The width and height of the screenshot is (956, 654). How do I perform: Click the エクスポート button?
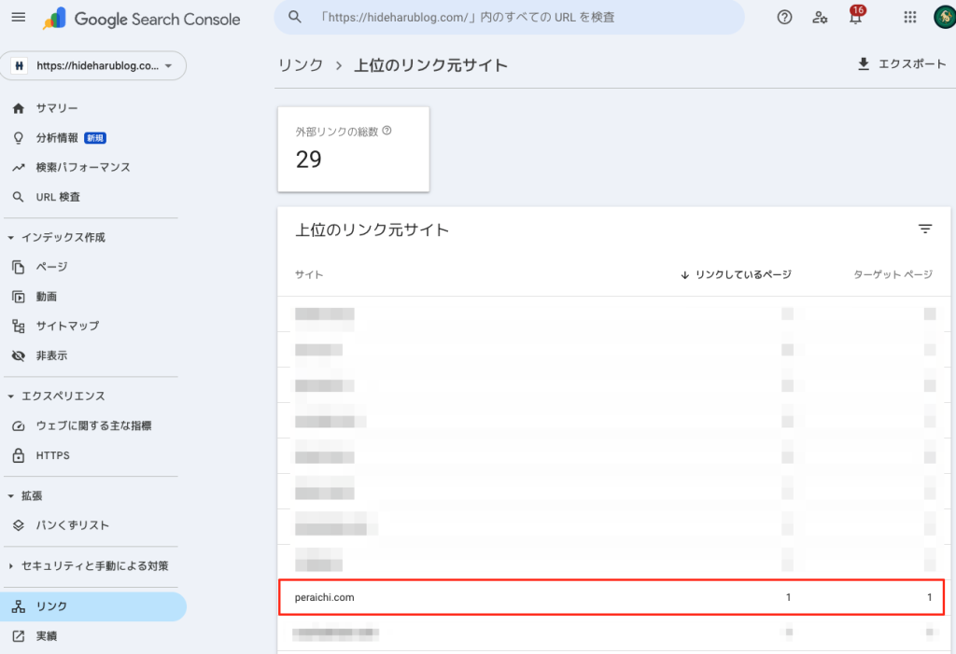(901, 64)
